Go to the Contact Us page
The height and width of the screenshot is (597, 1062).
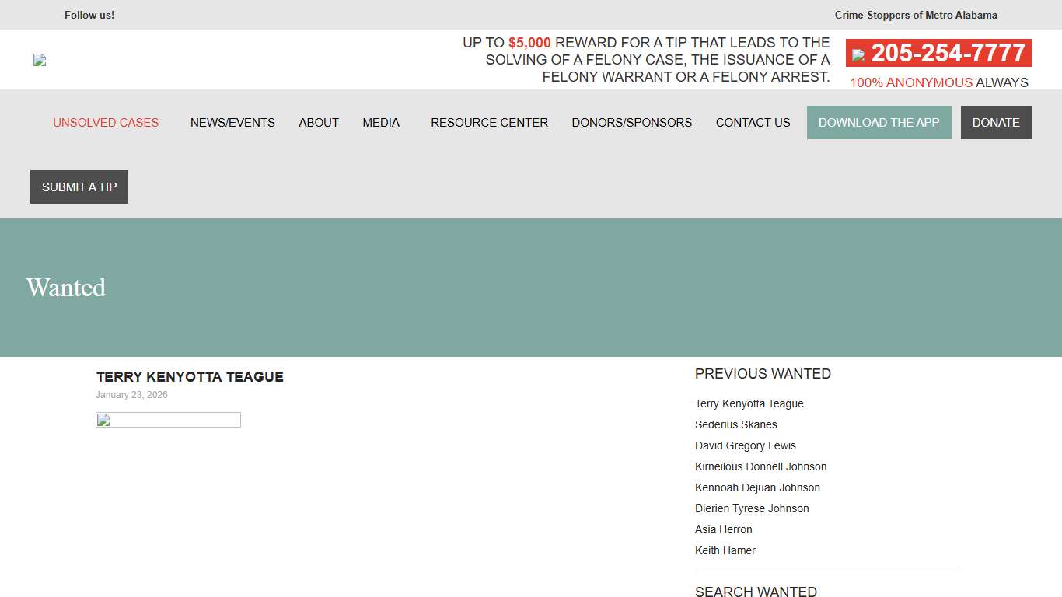(x=753, y=123)
